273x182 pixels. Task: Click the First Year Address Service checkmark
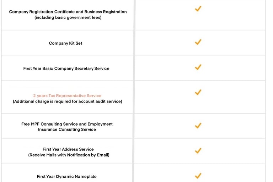[198, 151]
